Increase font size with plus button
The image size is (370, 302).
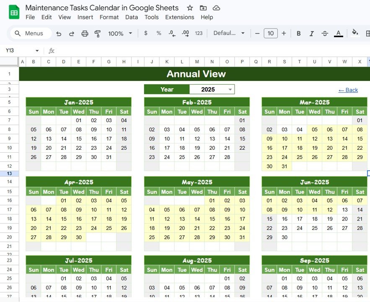[284, 33]
